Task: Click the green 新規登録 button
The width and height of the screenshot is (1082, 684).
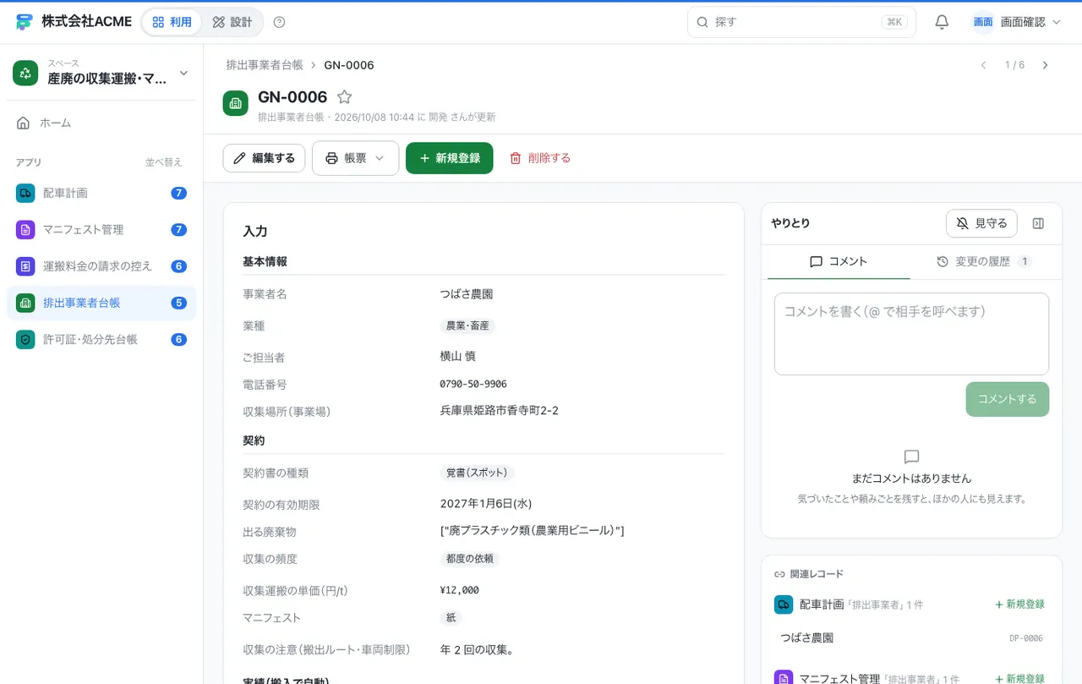Action: (449, 158)
